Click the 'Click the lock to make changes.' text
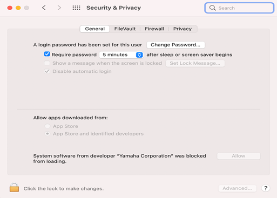The image size is (277, 198). pyautogui.click(x=64, y=188)
